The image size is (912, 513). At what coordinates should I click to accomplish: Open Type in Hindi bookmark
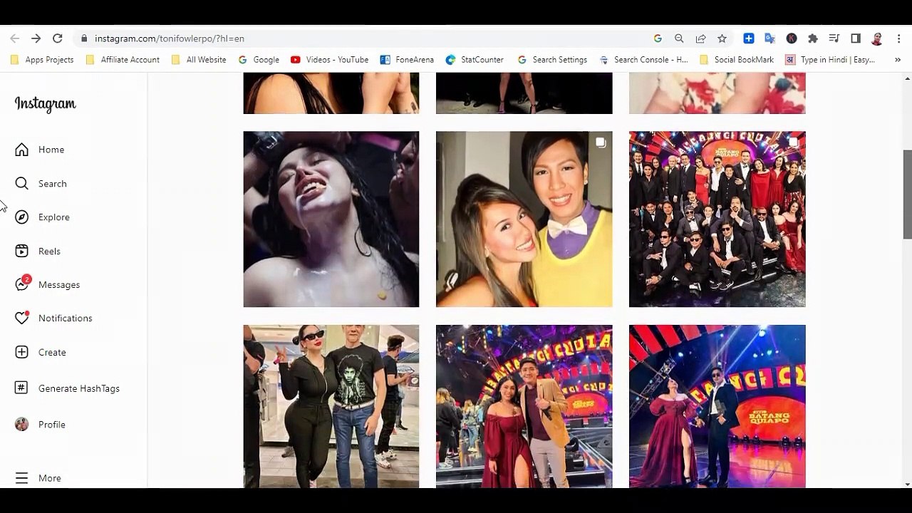(830, 60)
